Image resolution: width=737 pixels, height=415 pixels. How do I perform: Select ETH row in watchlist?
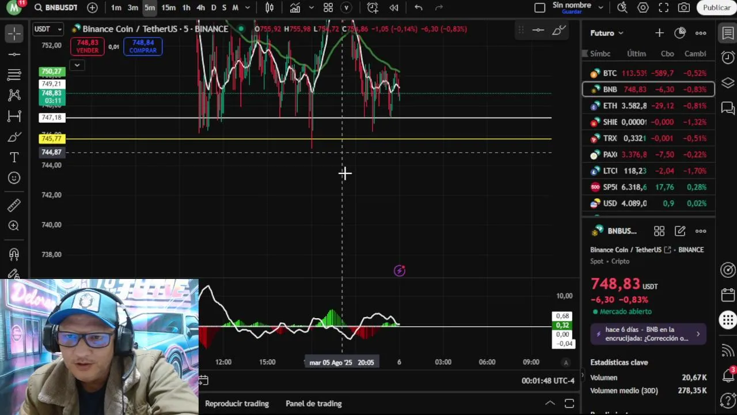pos(649,105)
